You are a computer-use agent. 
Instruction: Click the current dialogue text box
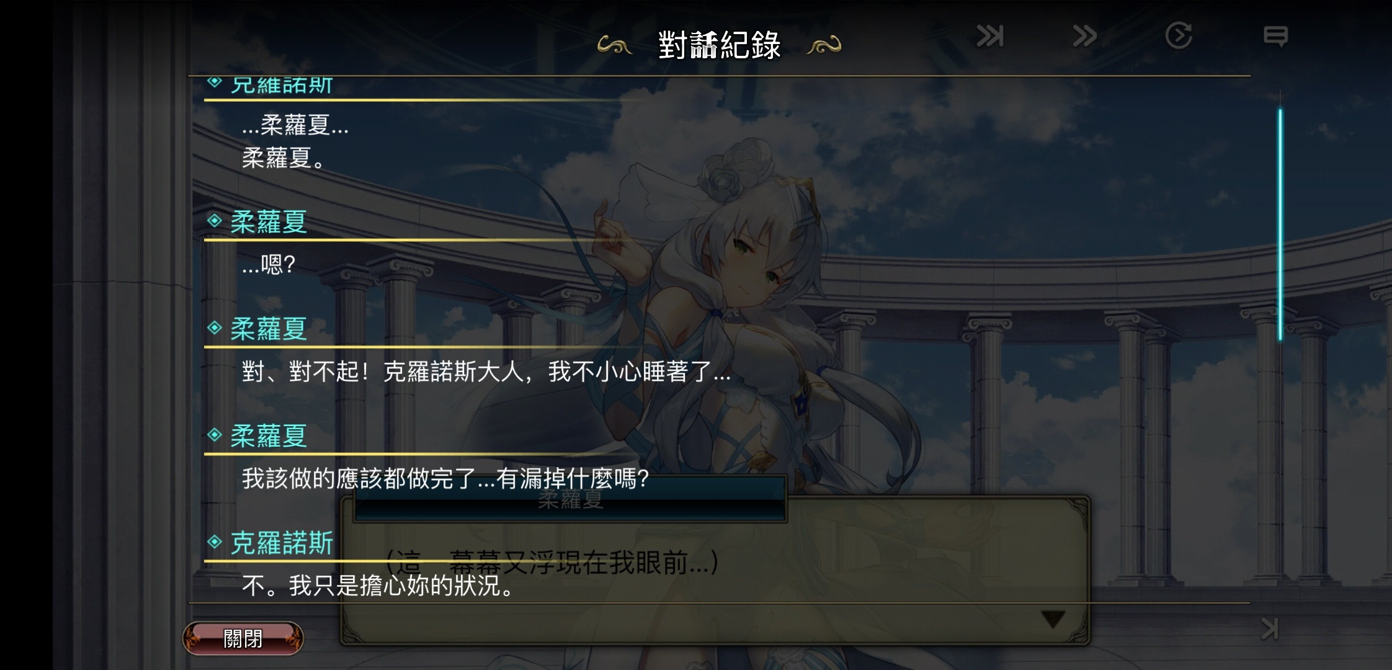coord(715,569)
